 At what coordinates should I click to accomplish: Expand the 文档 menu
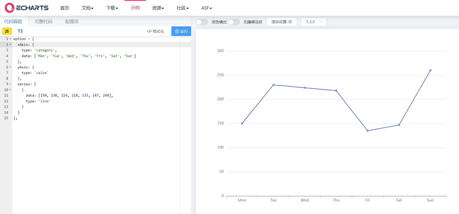click(x=87, y=8)
